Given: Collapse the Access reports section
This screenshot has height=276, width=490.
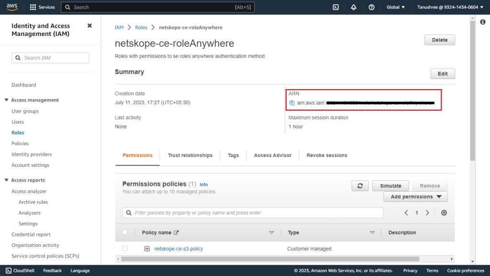Looking at the screenshot, I should pos(6,180).
